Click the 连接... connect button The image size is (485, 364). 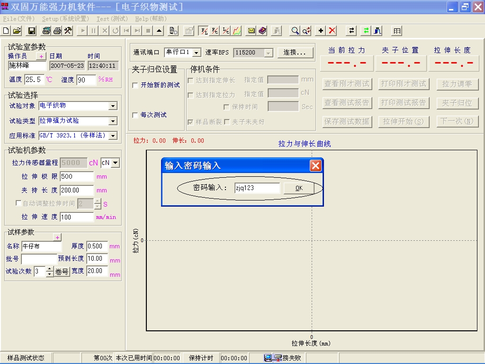[296, 53]
